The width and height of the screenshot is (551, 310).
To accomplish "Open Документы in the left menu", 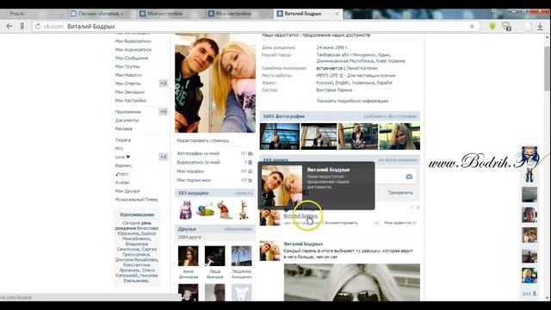I will [127, 121].
